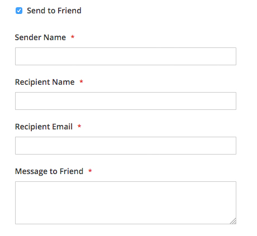Disable the Send to Friend option
This screenshot has width=257, height=236.
point(19,11)
